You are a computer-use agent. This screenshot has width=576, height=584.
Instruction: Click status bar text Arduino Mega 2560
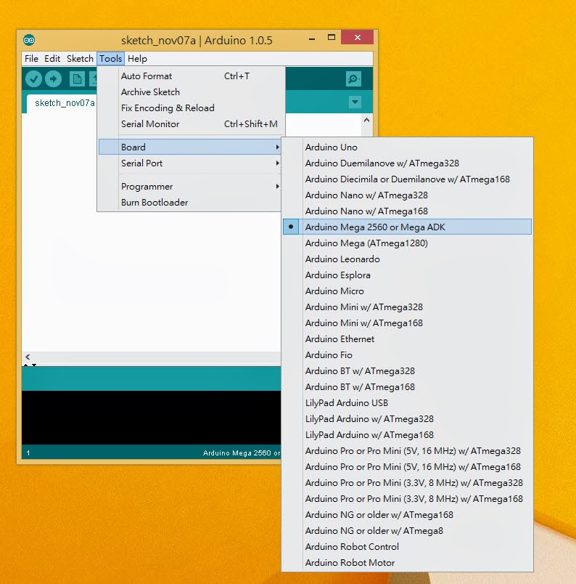[242, 453]
